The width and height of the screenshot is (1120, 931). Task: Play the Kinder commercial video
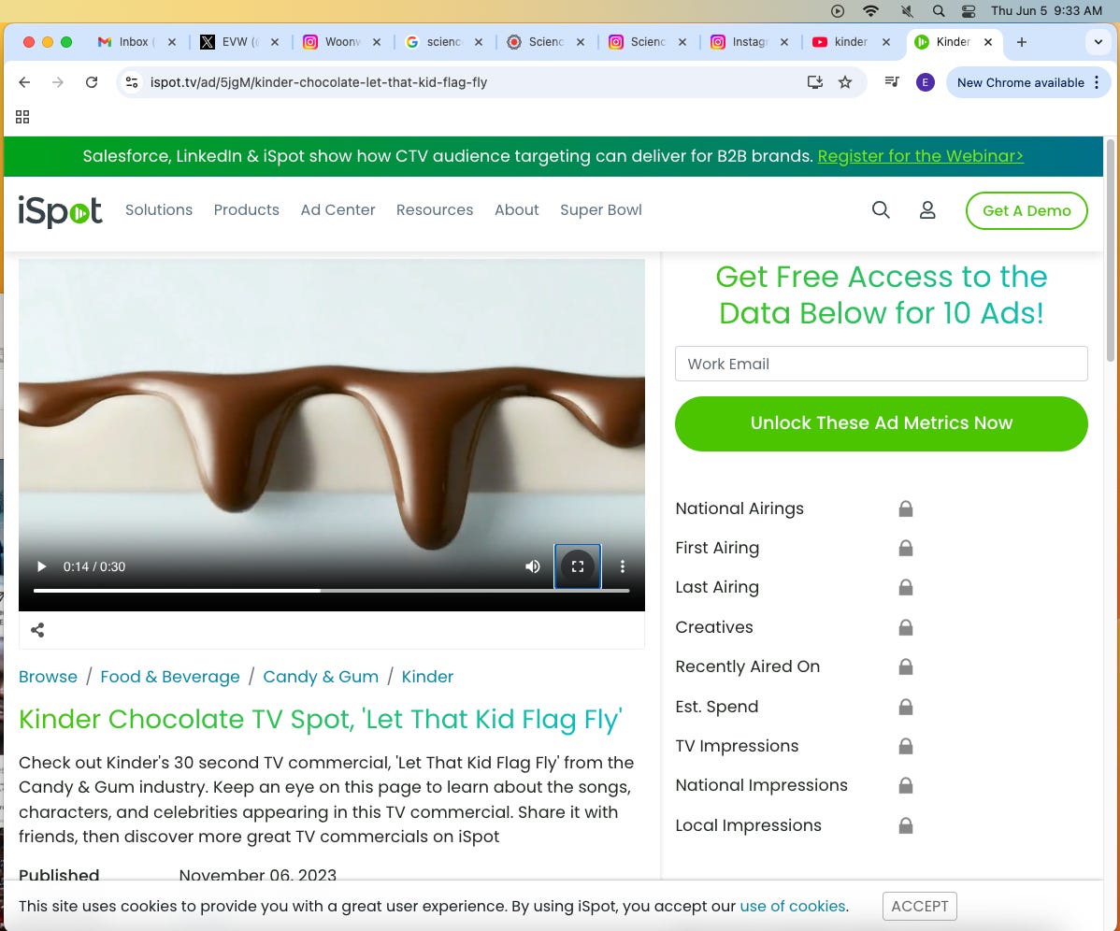tap(41, 566)
